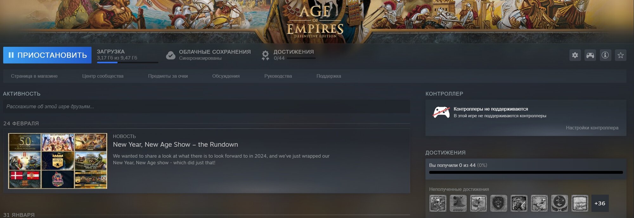Image resolution: width=634 pixels, height=218 pixels.
Task: Click В этой игре не поддерживаются контроллеры text
Action: 500,116
